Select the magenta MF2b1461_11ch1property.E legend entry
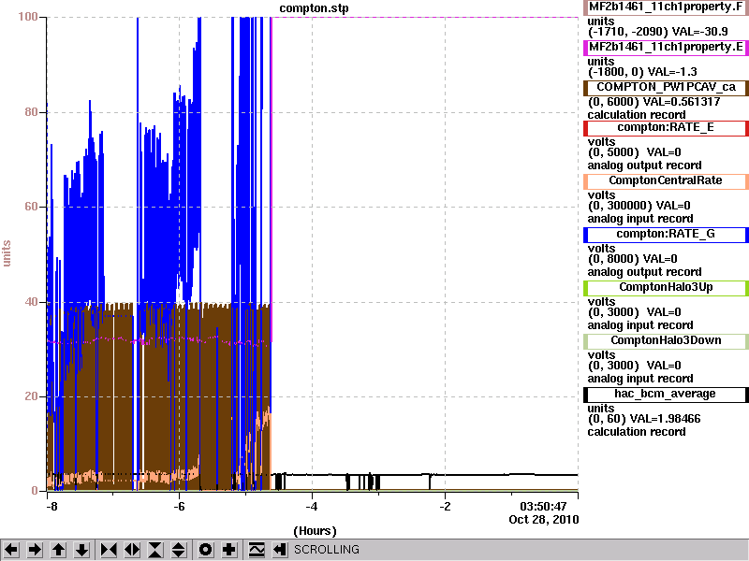The height and width of the screenshot is (561, 749). pyautogui.click(x=666, y=48)
